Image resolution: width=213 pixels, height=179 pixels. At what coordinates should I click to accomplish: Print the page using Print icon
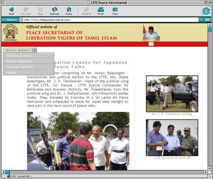(101, 10)
